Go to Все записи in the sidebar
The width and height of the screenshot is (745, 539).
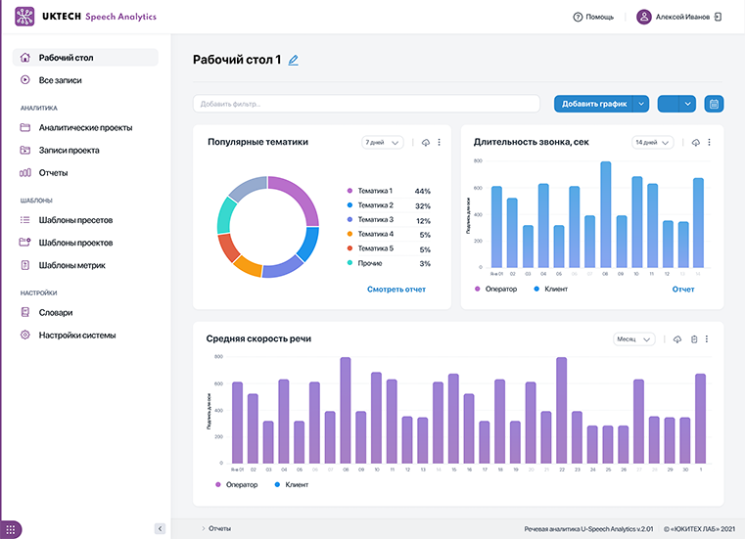tap(60, 79)
